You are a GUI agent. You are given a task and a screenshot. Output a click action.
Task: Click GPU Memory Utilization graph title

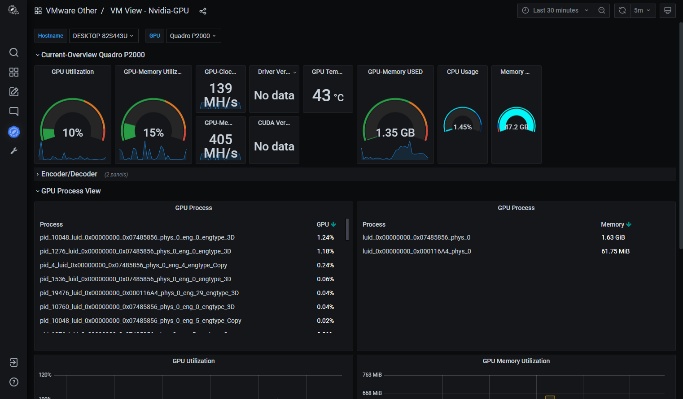click(x=516, y=361)
